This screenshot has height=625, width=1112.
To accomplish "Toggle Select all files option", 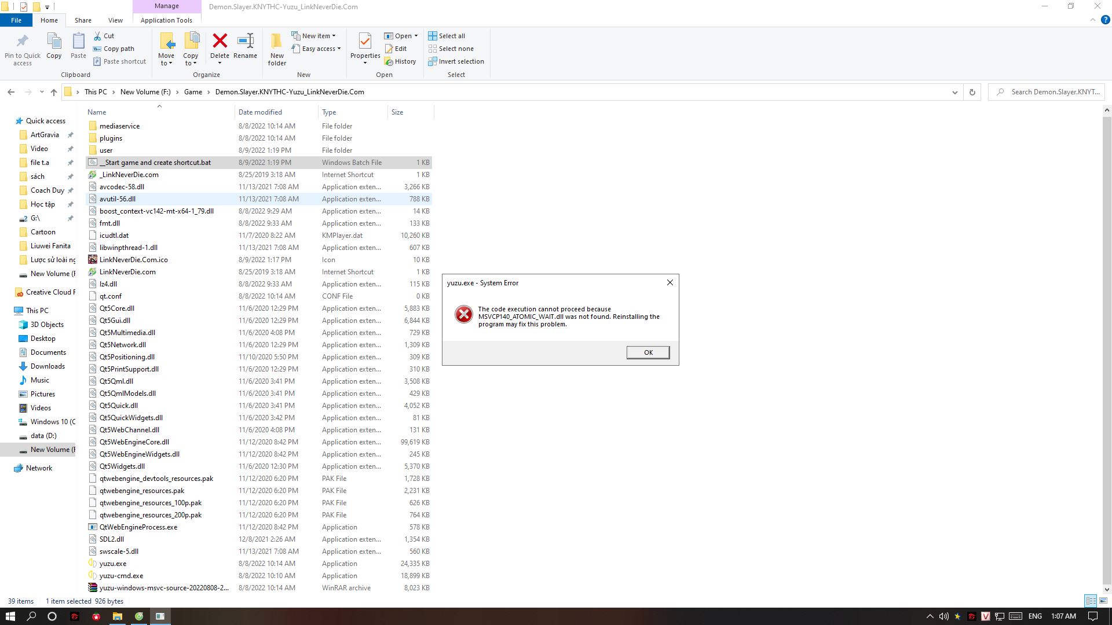I will 448,35.
